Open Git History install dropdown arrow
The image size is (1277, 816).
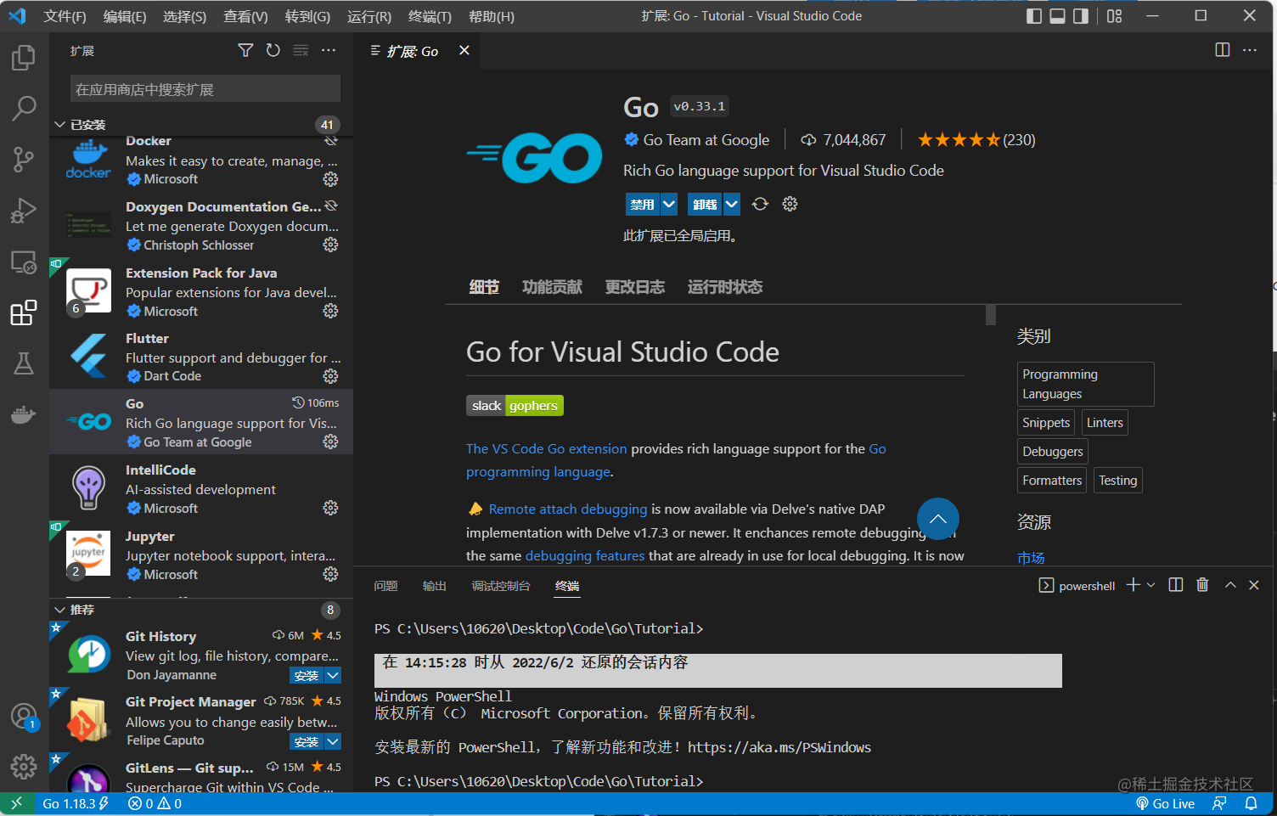pyautogui.click(x=333, y=675)
